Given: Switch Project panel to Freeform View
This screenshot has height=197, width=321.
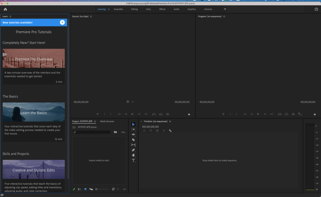Looking at the screenshot, I should point(91,189).
